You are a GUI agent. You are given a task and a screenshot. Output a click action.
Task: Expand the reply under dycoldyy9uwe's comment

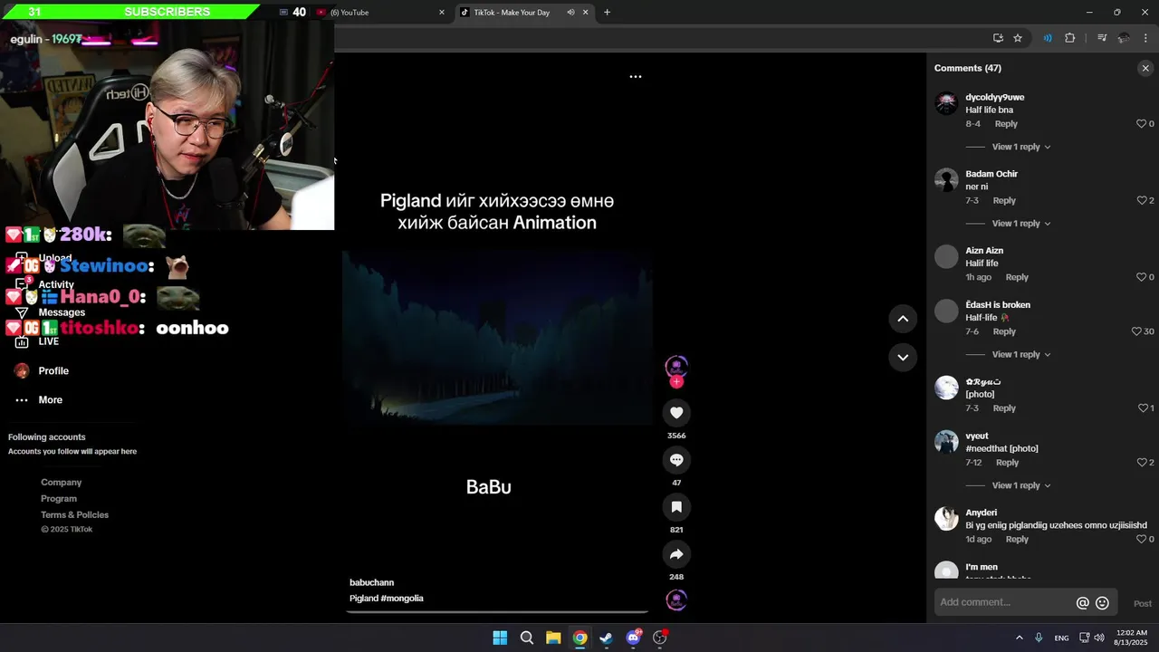pyautogui.click(x=1021, y=147)
